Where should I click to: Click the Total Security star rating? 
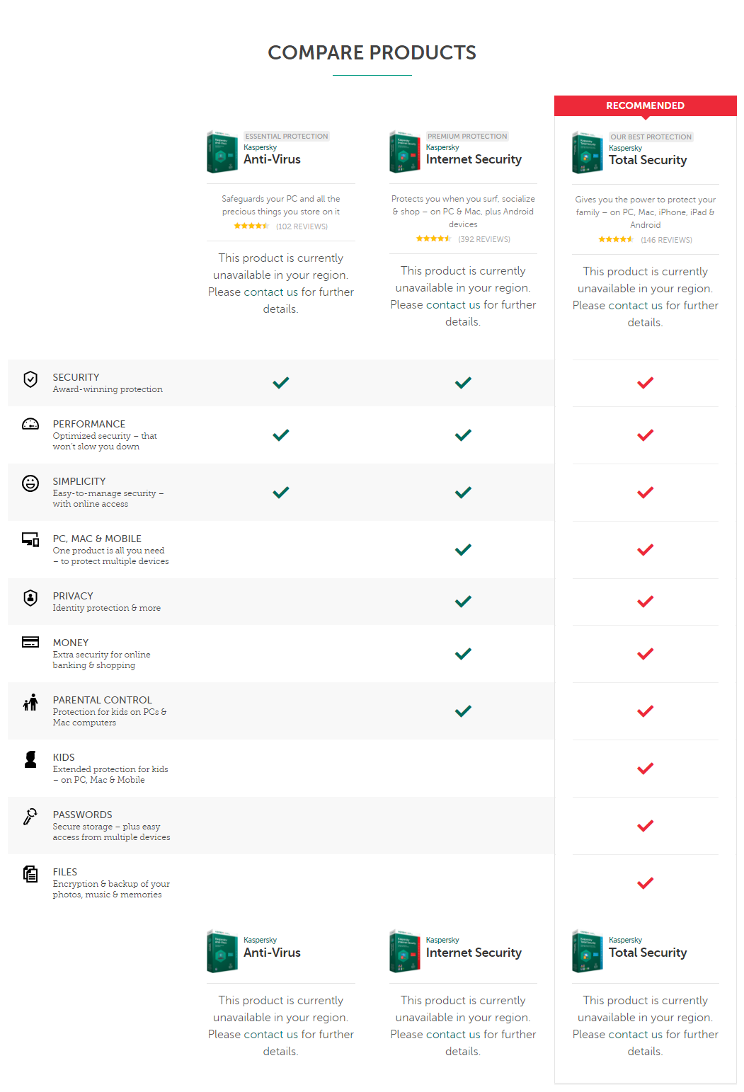tap(616, 240)
